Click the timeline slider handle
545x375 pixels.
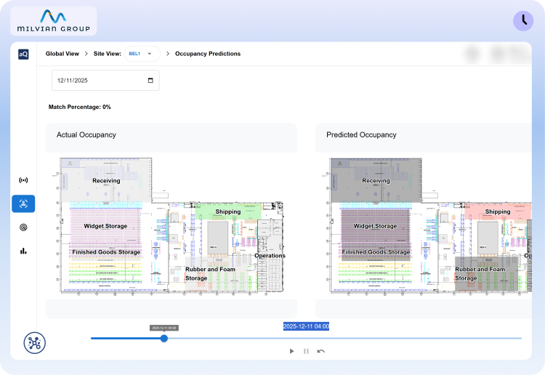click(x=164, y=338)
